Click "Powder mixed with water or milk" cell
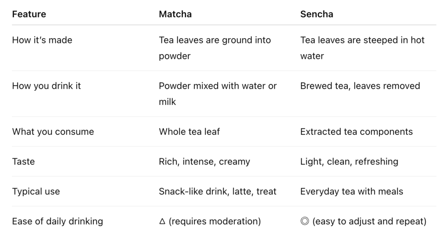This screenshot has height=243, width=443. coord(218,94)
